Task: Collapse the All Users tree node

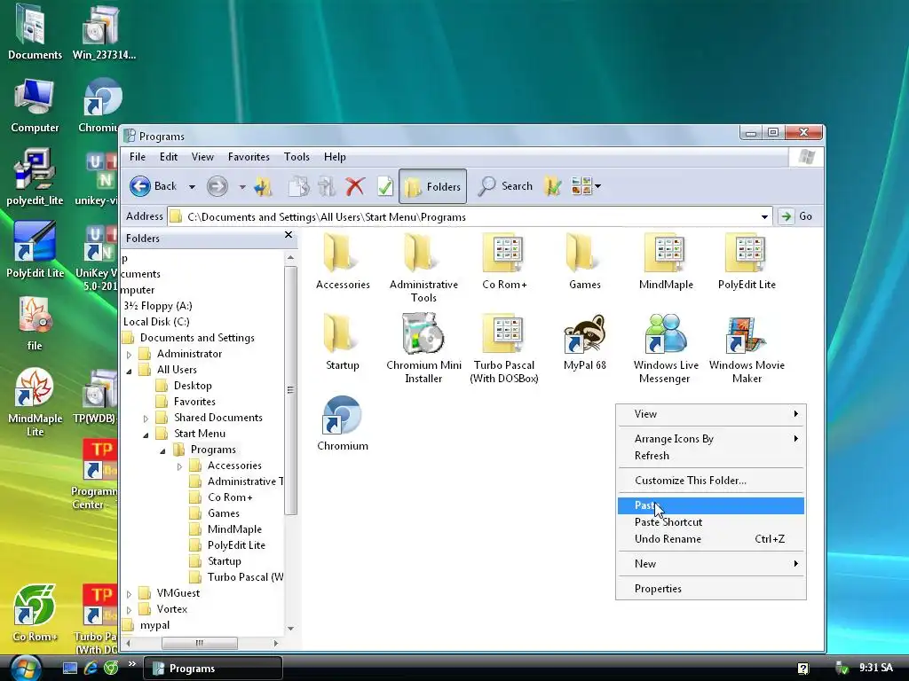Action: click(130, 370)
